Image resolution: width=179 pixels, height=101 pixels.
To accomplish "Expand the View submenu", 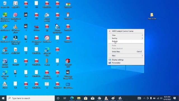I will [126, 35].
